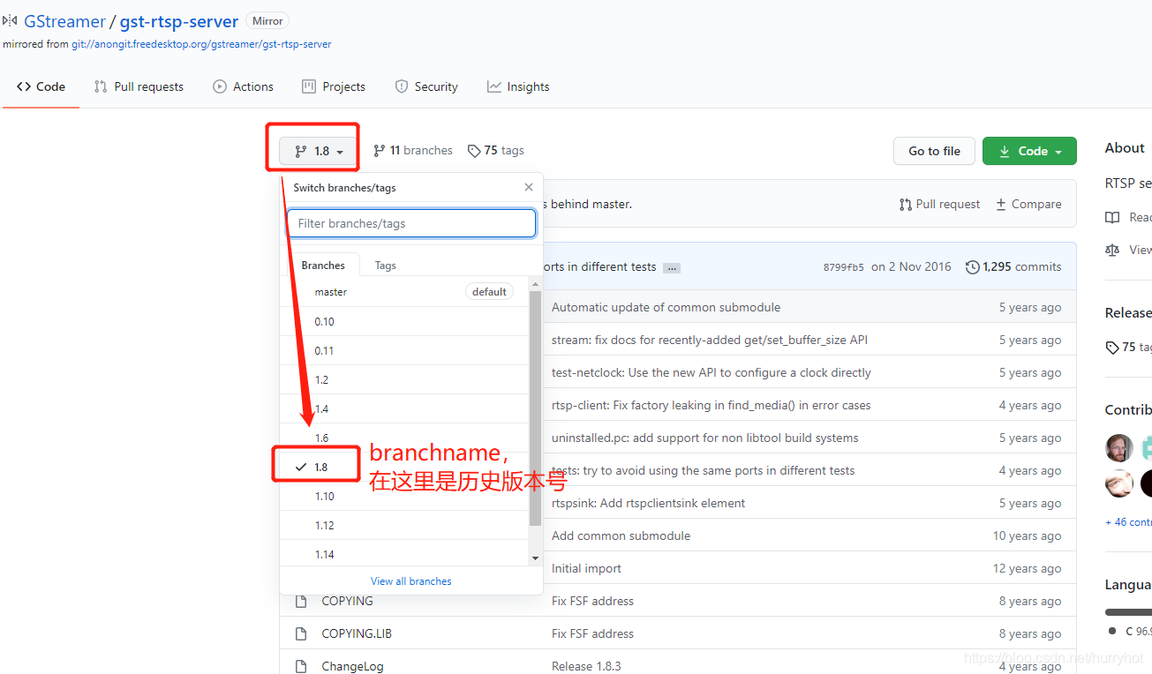1152x674 pixels.
Task: View the 75 tags list
Action: (x=495, y=151)
